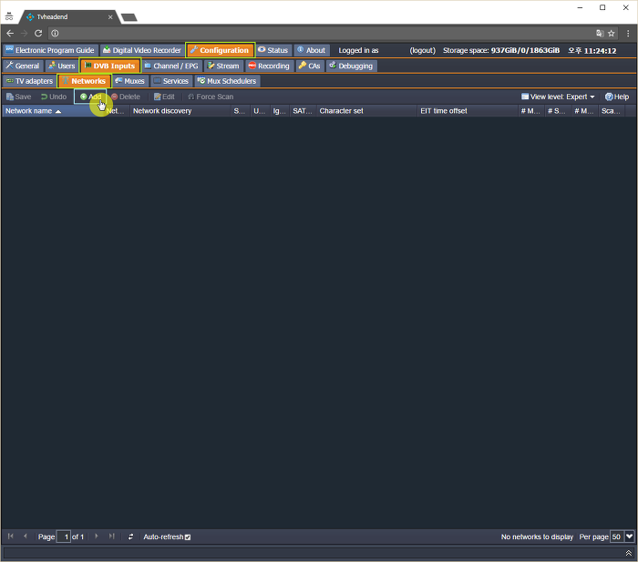Click the Per page input field
The width and height of the screenshot is (638, 562).
click(x=617, y=536)
